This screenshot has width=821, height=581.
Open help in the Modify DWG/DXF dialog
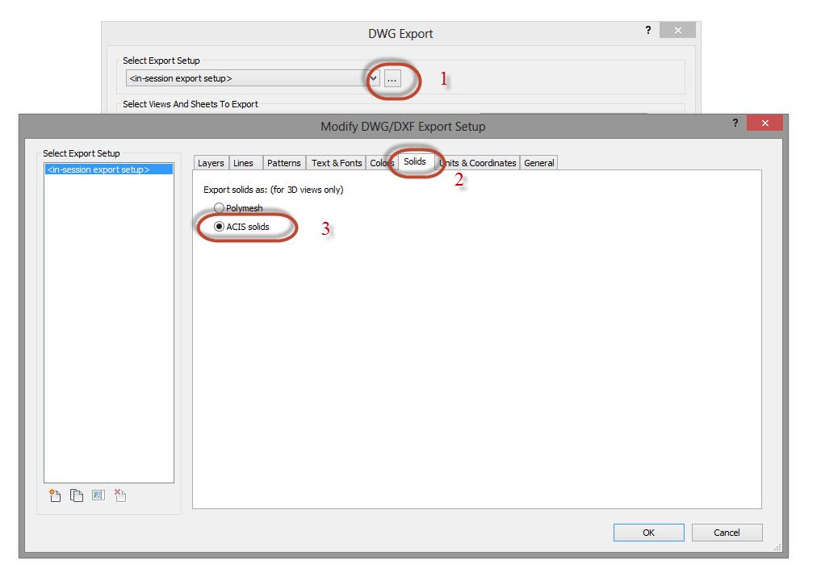pos(735,123)
